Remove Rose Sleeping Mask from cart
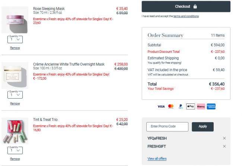242x166 pixels. [15, 48]
